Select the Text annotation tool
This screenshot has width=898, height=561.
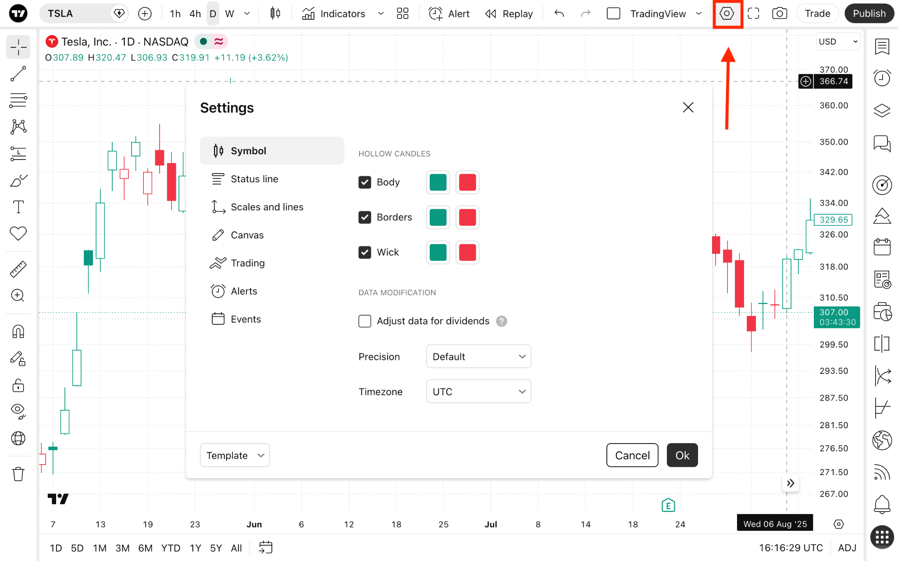coord(18,207)
